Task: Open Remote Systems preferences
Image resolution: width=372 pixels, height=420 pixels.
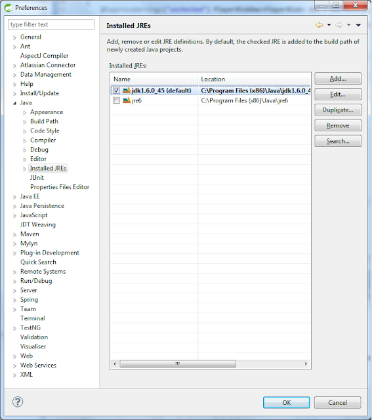Action: [x=43, y=271]
